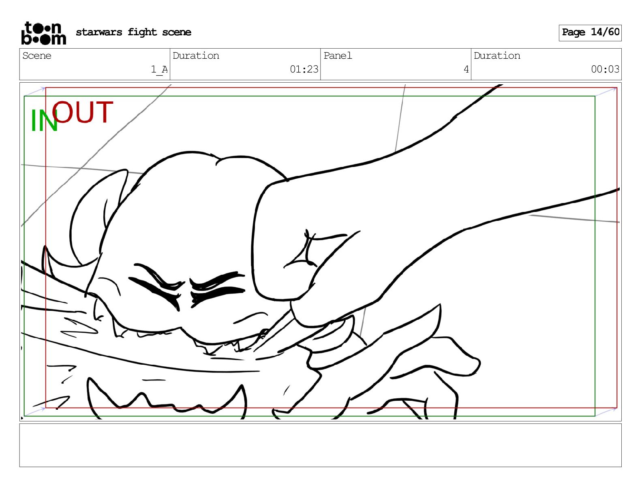Click the 'starwars fight scene' title
The height and width of the screenshot is (496, 642).
click(x=133, y=32)
